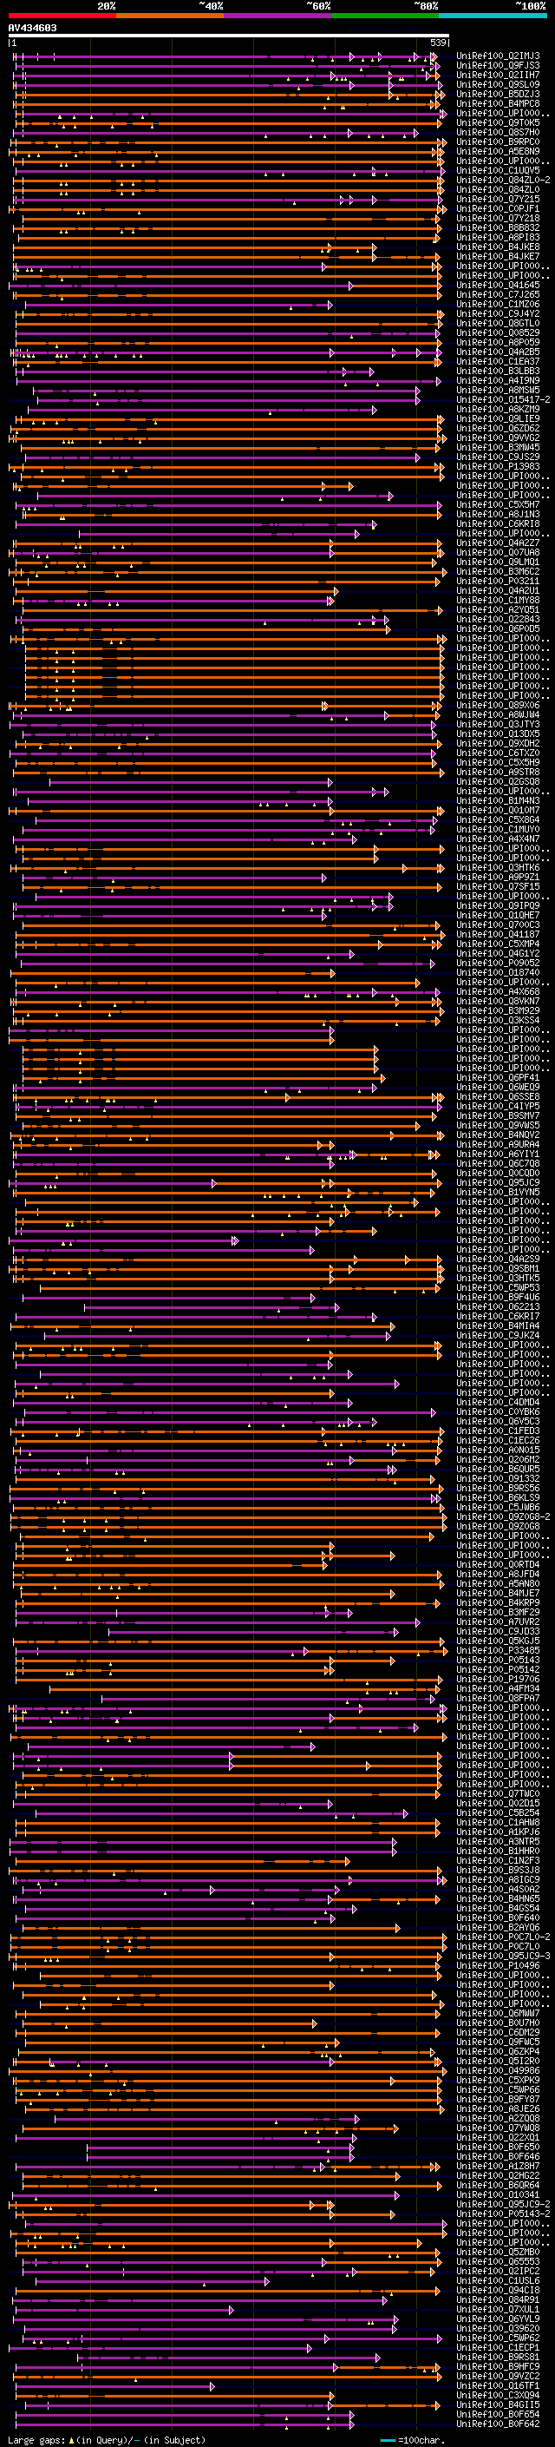Click the UniRef100_Q9LIE9 label

click(498, 419)
